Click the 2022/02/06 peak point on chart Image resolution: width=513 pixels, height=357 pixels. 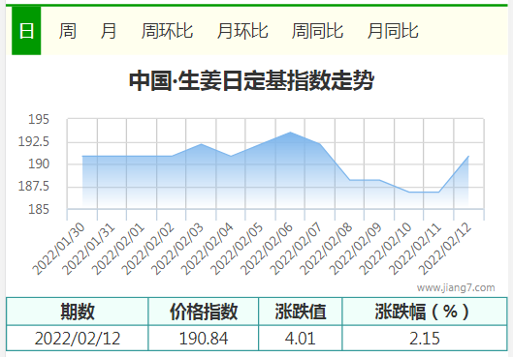pos(290,133)
